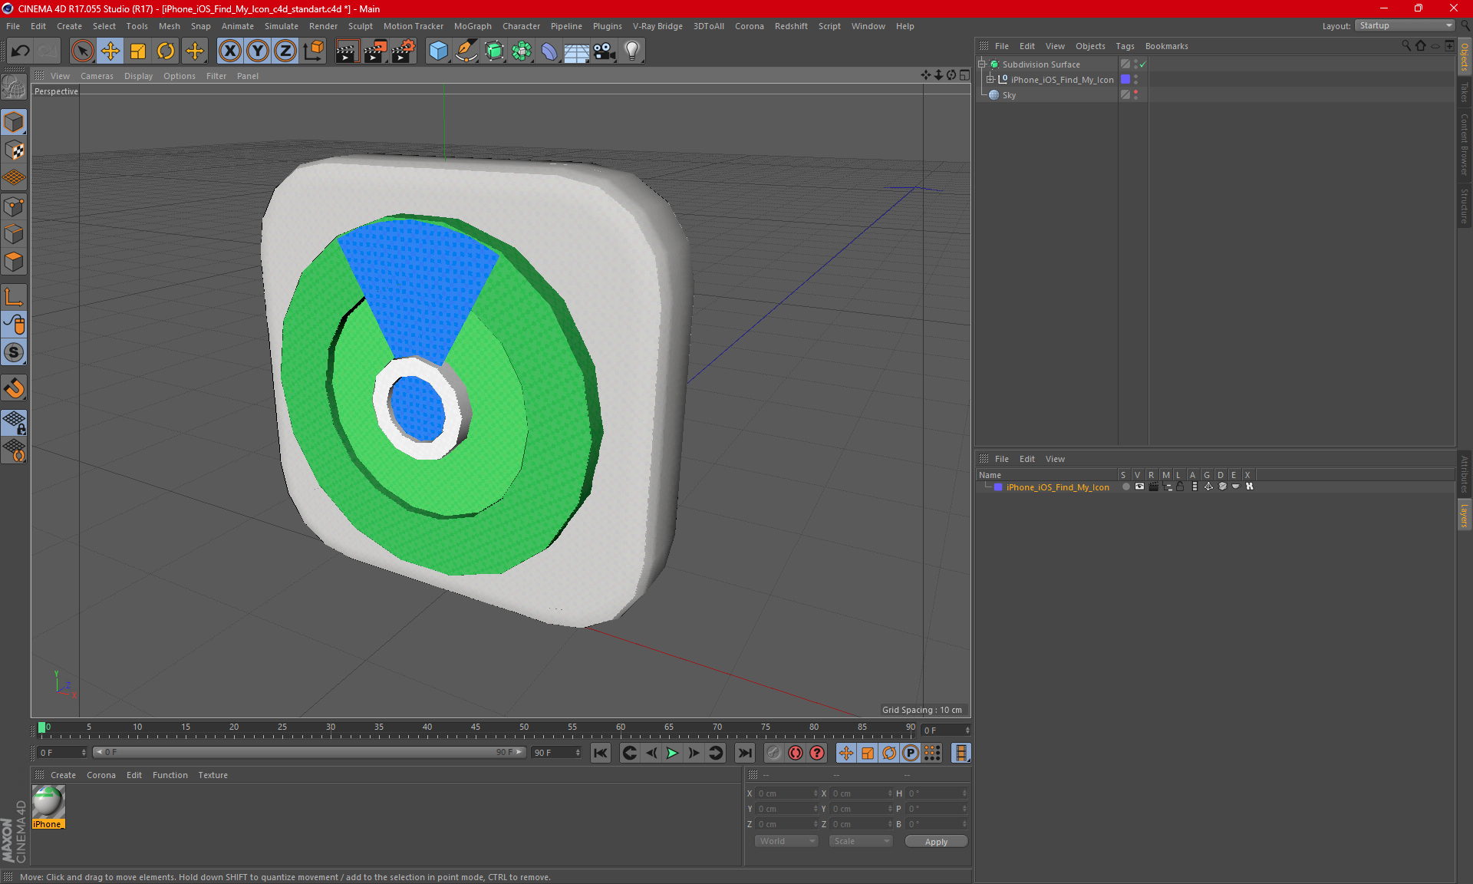Select the Live Selection arrow tool
The height and width of the screenshot is (884, 1473).
(82, 51)
